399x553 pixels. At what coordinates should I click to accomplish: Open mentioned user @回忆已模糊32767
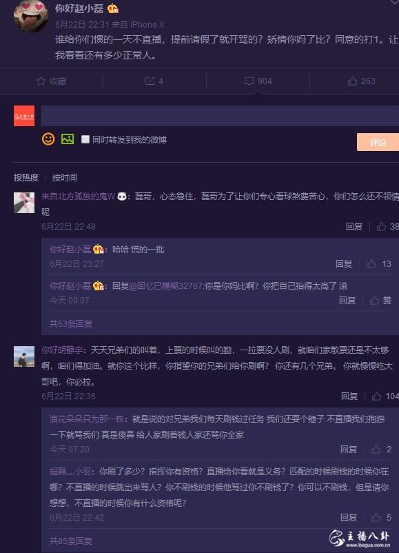[166, 286]
